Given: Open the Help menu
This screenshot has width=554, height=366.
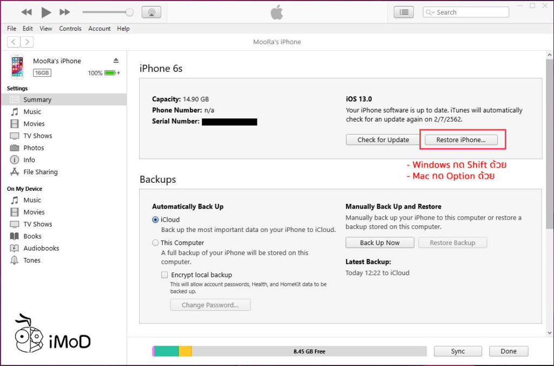Looking at the screenshot, I should click(x=123, y=29).
